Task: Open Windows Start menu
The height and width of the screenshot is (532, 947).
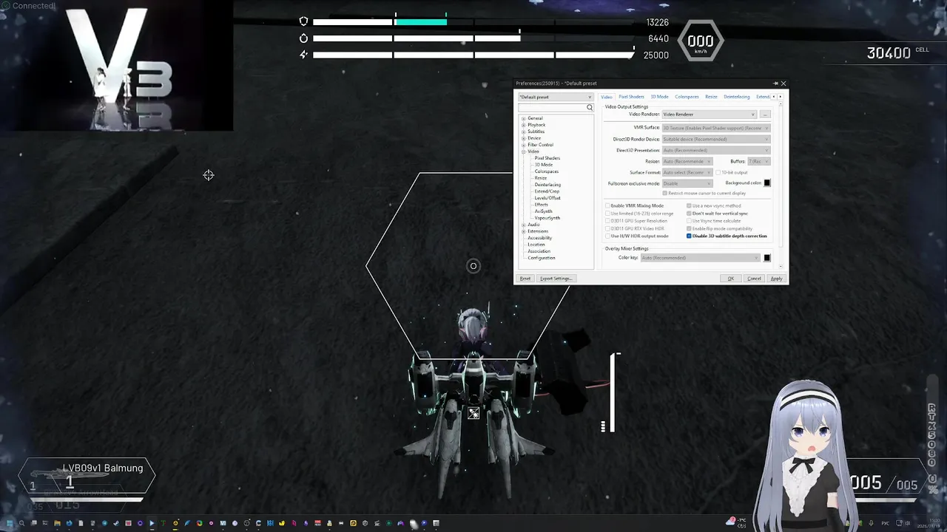Action: pos(10,523)
